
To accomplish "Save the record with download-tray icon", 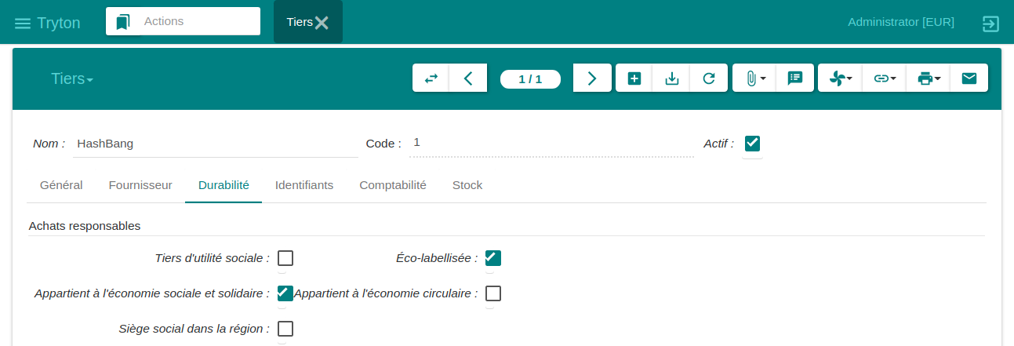I will (x=671, y=78).
